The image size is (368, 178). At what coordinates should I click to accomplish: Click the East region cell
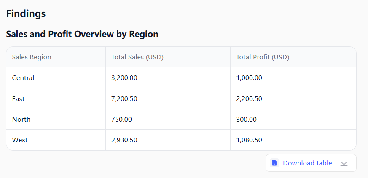19,98
